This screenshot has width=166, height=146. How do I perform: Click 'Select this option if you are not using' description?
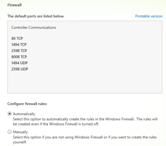point(85,137)
